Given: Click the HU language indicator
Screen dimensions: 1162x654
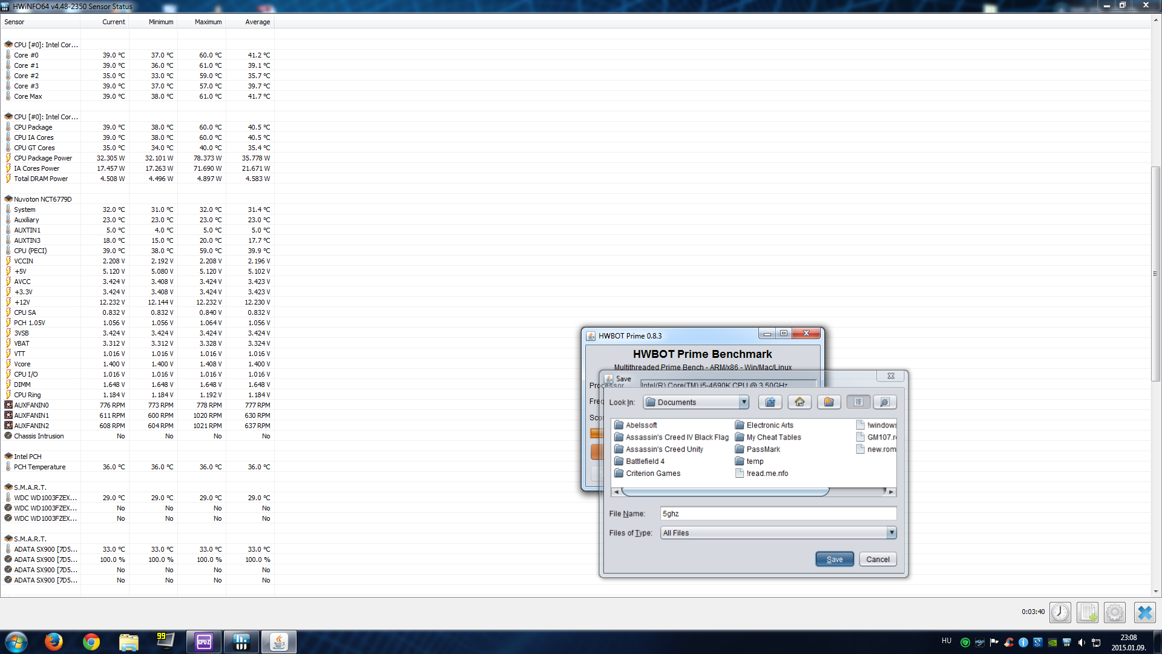Looking at the screenshot, I should (947, 641).
